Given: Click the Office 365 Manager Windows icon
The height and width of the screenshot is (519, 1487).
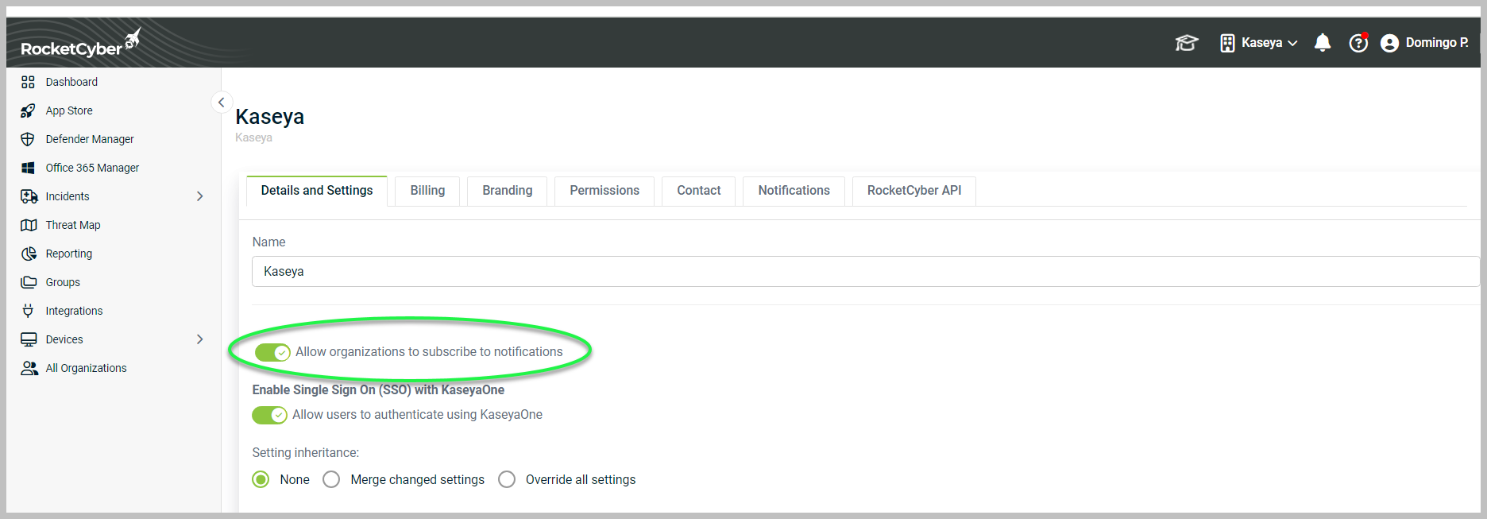Looking at the screenshot, I should (x=29, y=168).
